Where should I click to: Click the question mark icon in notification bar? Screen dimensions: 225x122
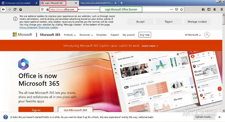pyautogui.click(x=5, y=117)
